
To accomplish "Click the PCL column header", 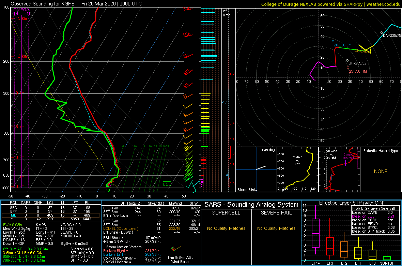I will coord(13,202).
